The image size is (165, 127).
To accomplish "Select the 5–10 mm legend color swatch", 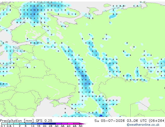I will click(x=28, y=124).
